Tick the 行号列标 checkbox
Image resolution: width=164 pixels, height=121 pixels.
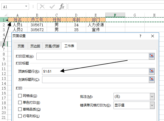(20, 116)
